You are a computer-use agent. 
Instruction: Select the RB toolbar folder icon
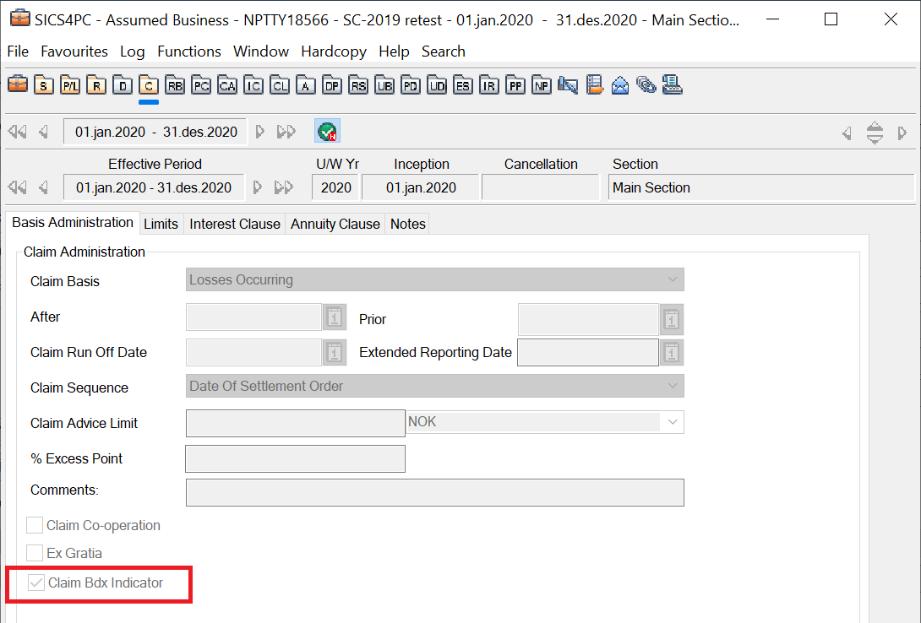(175, 84)
